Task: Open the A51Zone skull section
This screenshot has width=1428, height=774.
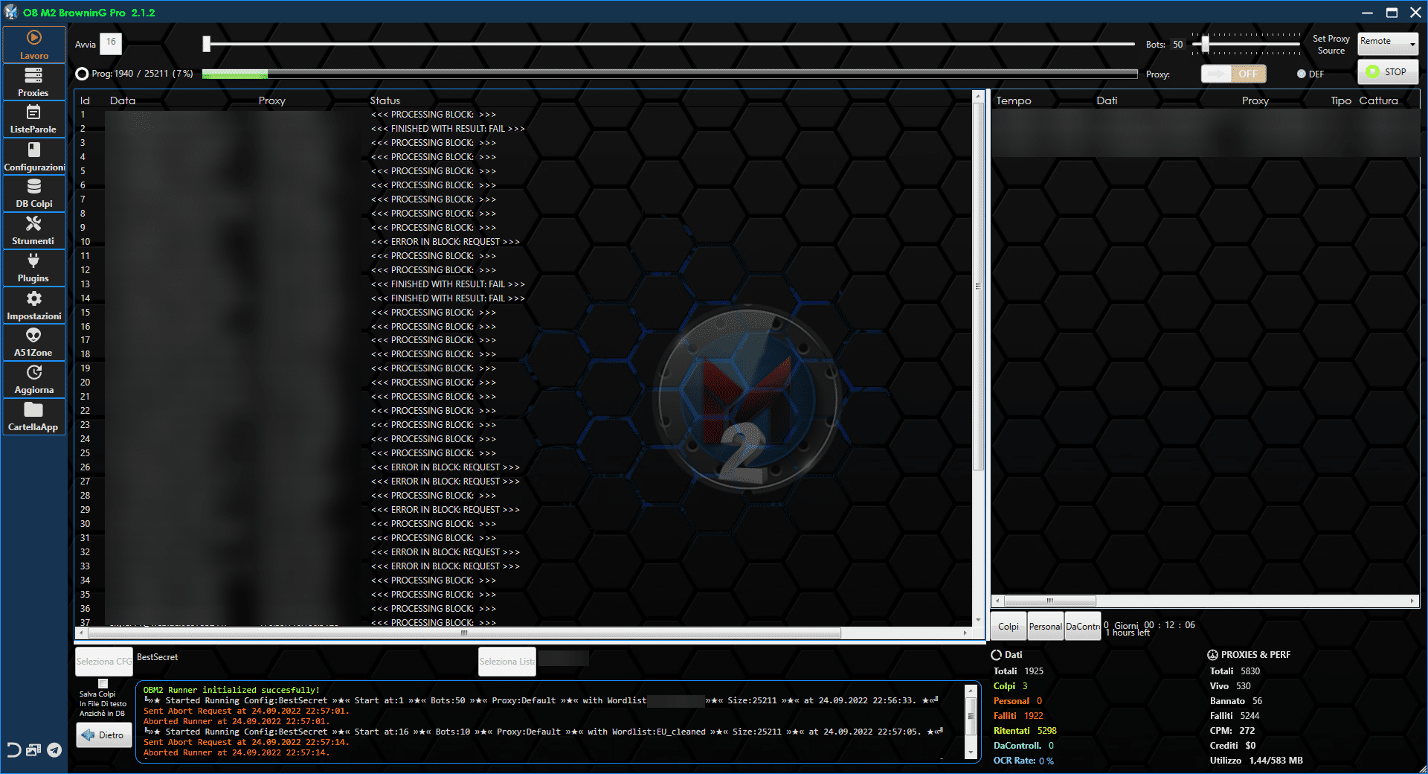Action: pyautogui.click(x=34, y=342)
